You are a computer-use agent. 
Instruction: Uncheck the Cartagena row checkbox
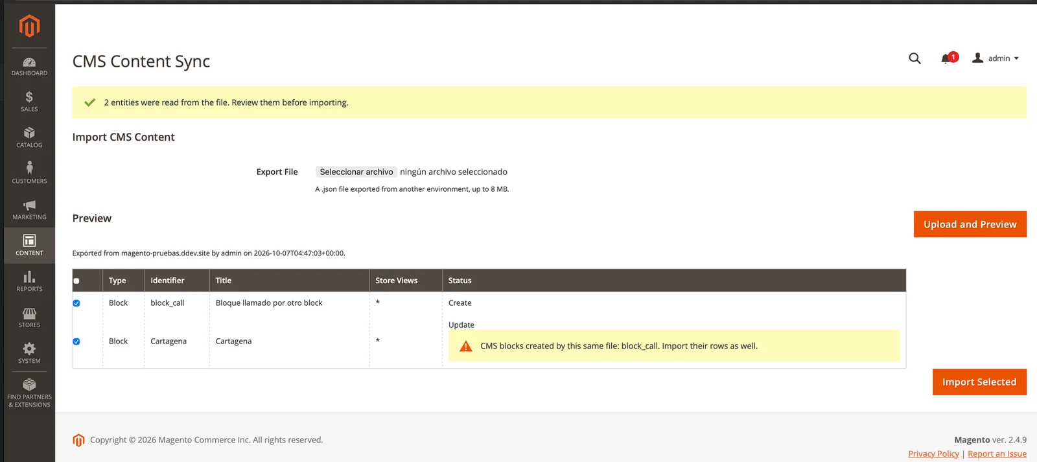pos(76,341)
